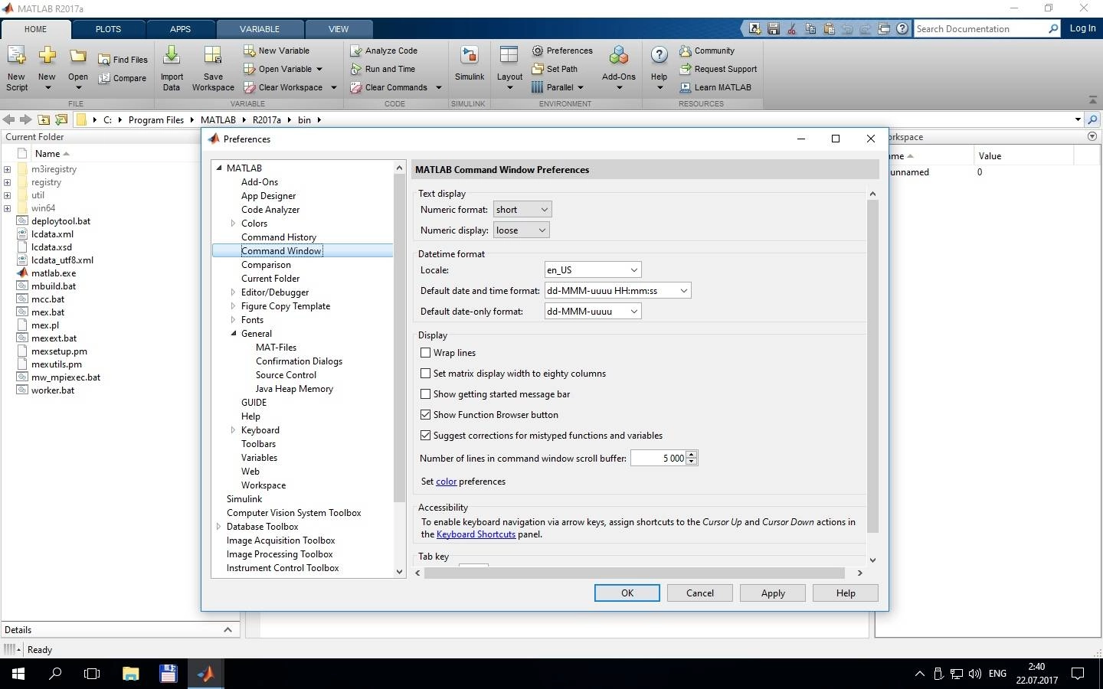Screen dimensions: 1103x689
Task: Uncheck Show Function Browser button
Action: pos(425,415)
